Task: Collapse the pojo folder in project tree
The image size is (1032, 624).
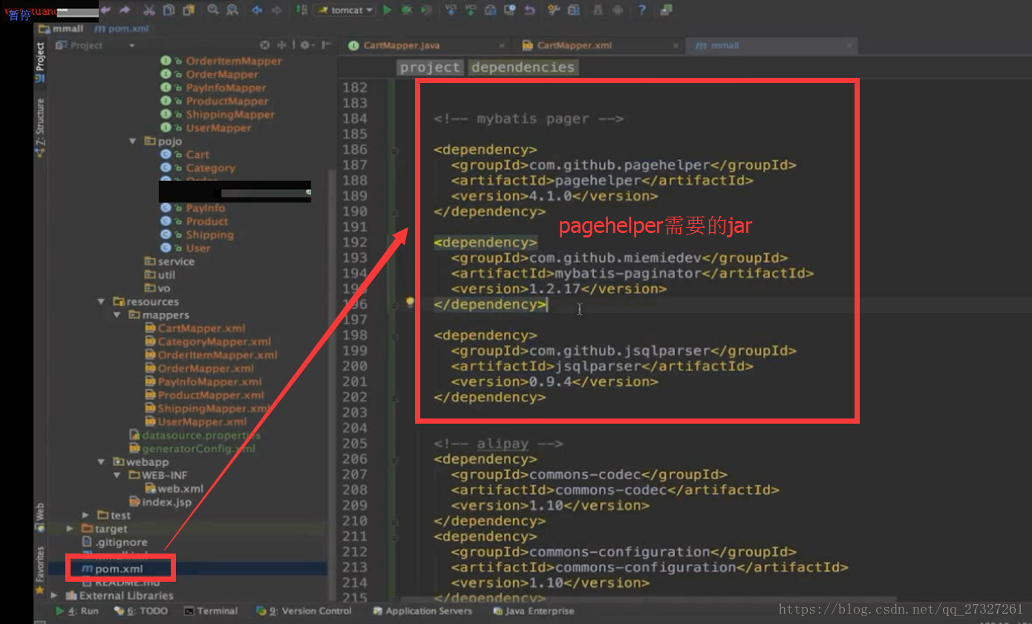Action: coord(133,141)
